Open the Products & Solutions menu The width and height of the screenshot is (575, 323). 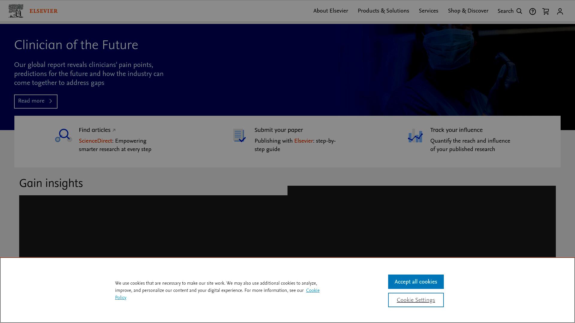click(383, 11)
